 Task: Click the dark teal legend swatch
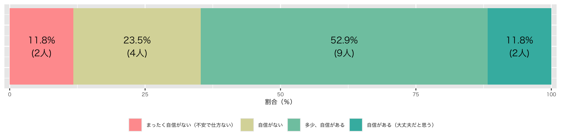coord(356,125)
